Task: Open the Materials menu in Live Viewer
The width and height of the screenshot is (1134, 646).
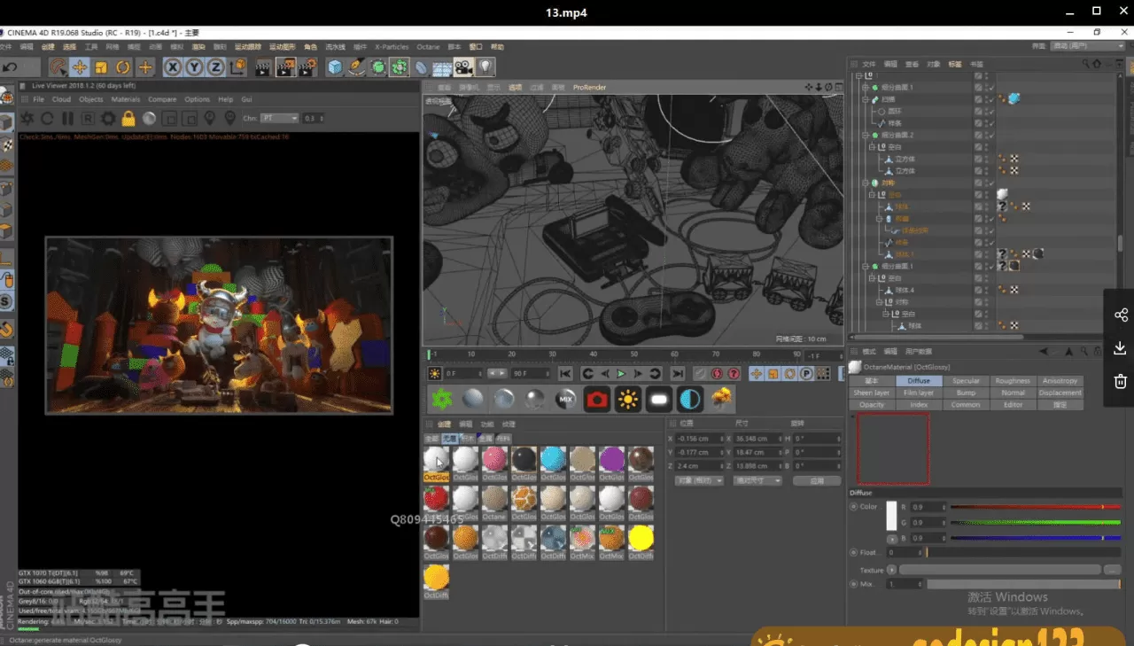Action: coord(126,99)
